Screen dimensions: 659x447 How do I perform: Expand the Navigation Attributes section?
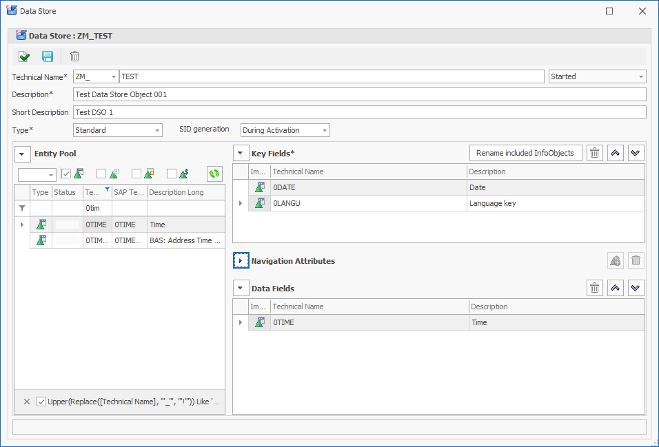pos(241,261)
